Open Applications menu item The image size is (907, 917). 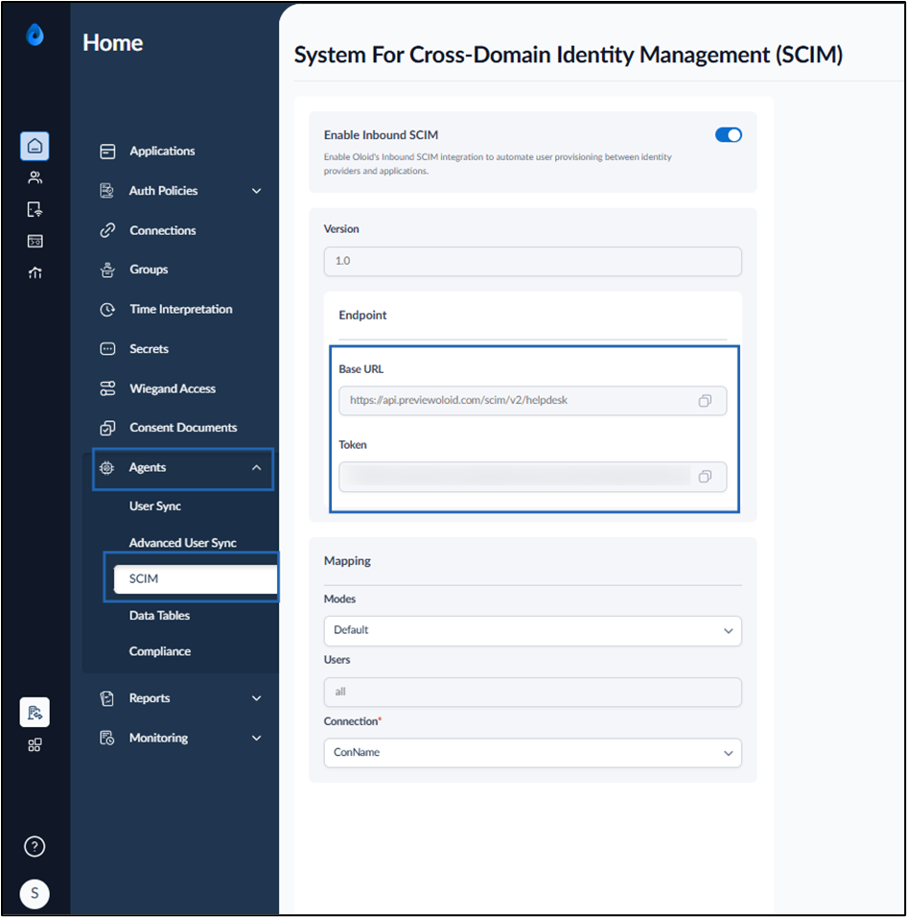pyautogui.click(x=162, y=151)
